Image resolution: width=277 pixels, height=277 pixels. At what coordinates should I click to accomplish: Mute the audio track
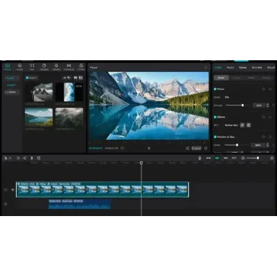6,204
